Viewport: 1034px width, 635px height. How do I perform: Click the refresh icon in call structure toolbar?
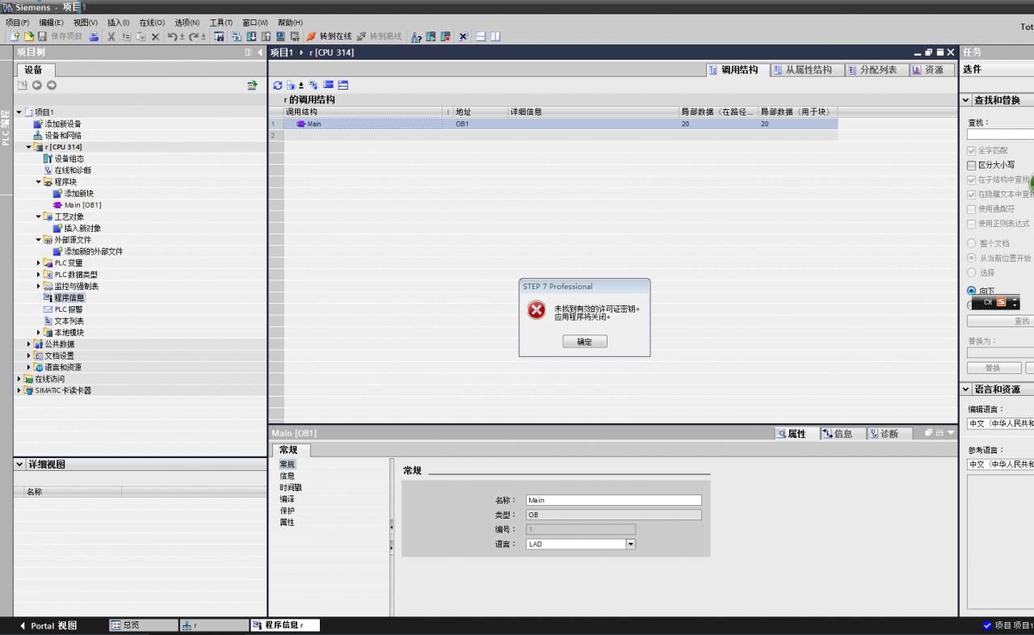(x=277, y=85)
